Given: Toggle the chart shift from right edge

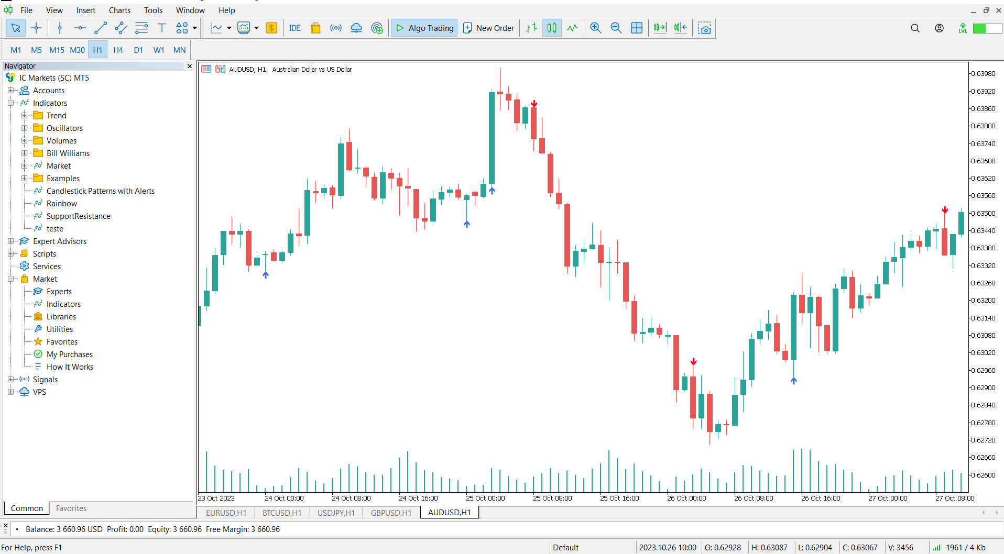Looking at the screenshot, I should (x=680, y=28).
